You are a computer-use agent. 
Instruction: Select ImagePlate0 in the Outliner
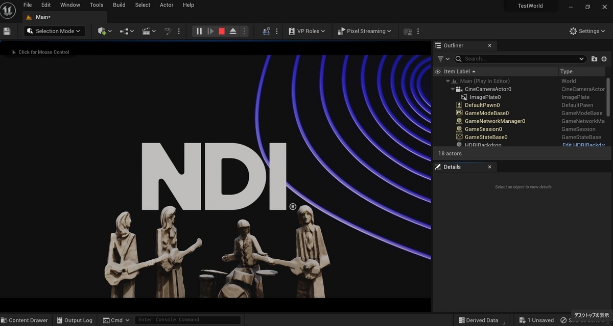[485, 97]
